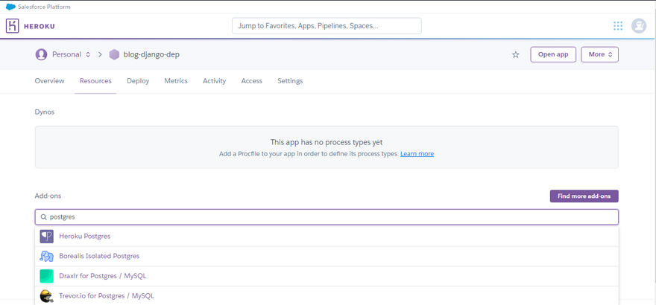This screenshot has height=305, width=656.
Task: Switch to the Settings tab
Action: [290, 81]
